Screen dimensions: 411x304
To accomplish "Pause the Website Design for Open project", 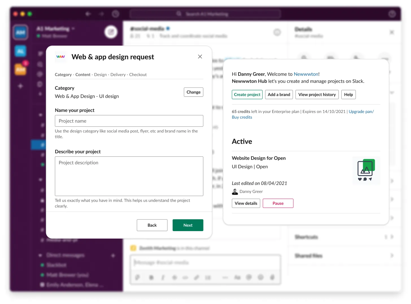I will pyautogui.click(x=278, y=203).
